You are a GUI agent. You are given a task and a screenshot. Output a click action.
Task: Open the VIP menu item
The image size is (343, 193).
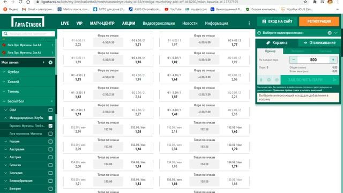pyautogui.click(x=79, y=24)
